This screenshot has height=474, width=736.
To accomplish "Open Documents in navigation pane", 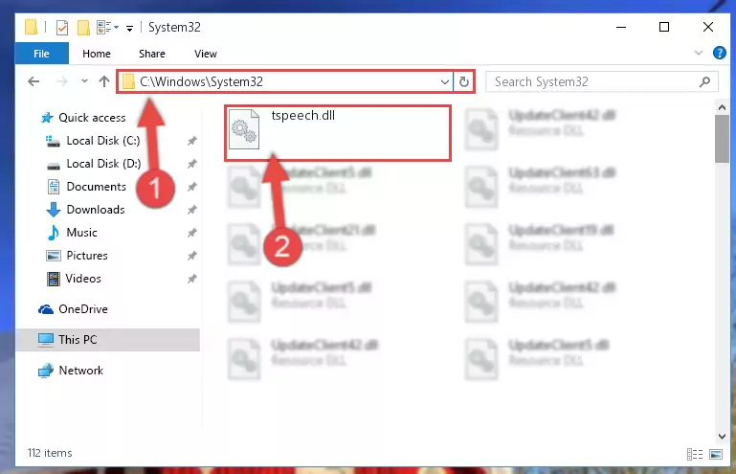I will pyautogui.click(x=97, y=187).
